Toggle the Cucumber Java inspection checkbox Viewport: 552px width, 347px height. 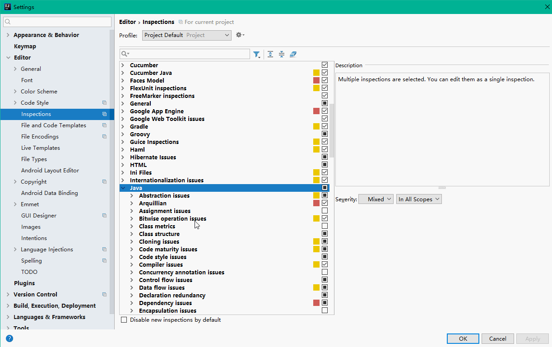pyautogui.click(x=325, y=73)
